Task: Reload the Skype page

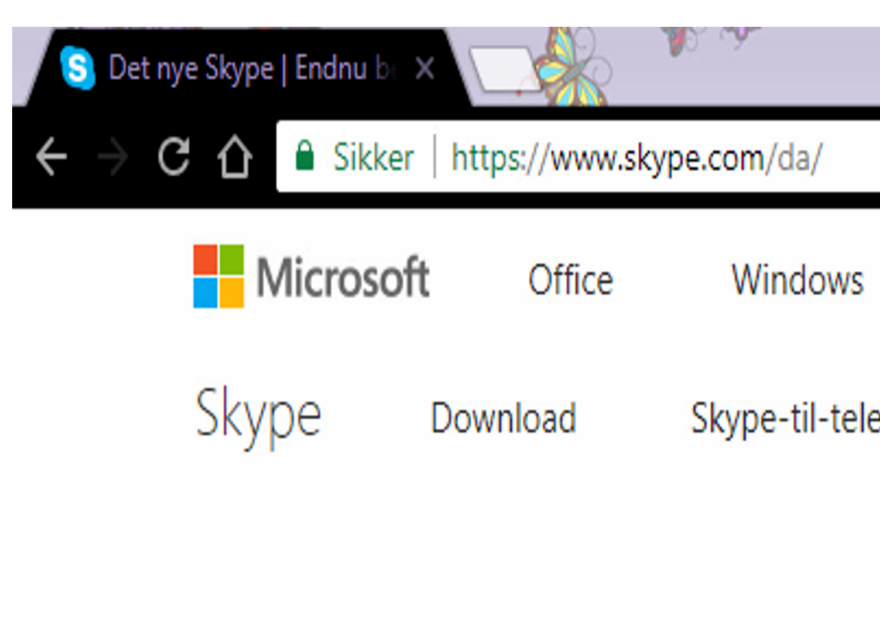Action: (x=174, y=156)
